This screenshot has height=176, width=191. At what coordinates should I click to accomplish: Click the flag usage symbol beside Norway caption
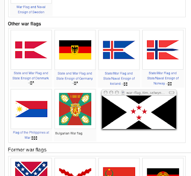pyautogui.click(x=169, y=84)
